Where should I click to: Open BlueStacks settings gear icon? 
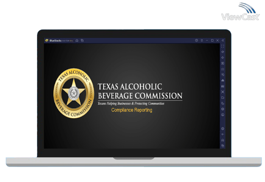(x=223, y=129)
